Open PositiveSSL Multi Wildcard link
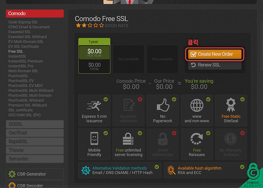 (x=31, y=90)
